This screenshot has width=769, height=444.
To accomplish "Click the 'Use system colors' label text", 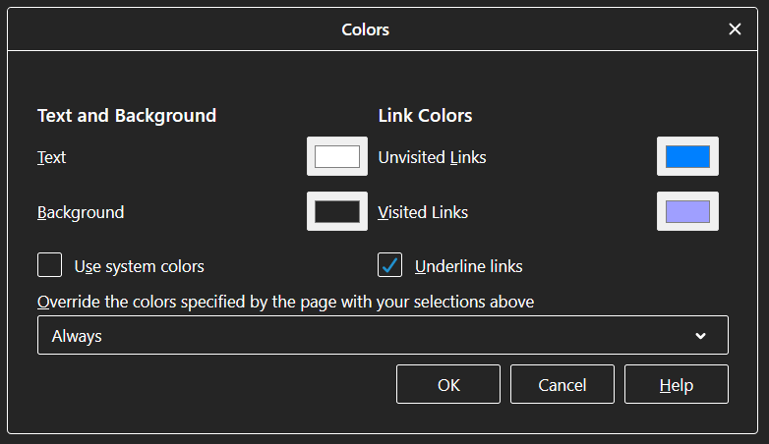I will 140,266.
